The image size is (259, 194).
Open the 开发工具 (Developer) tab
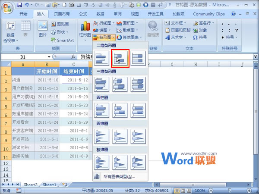155,14
